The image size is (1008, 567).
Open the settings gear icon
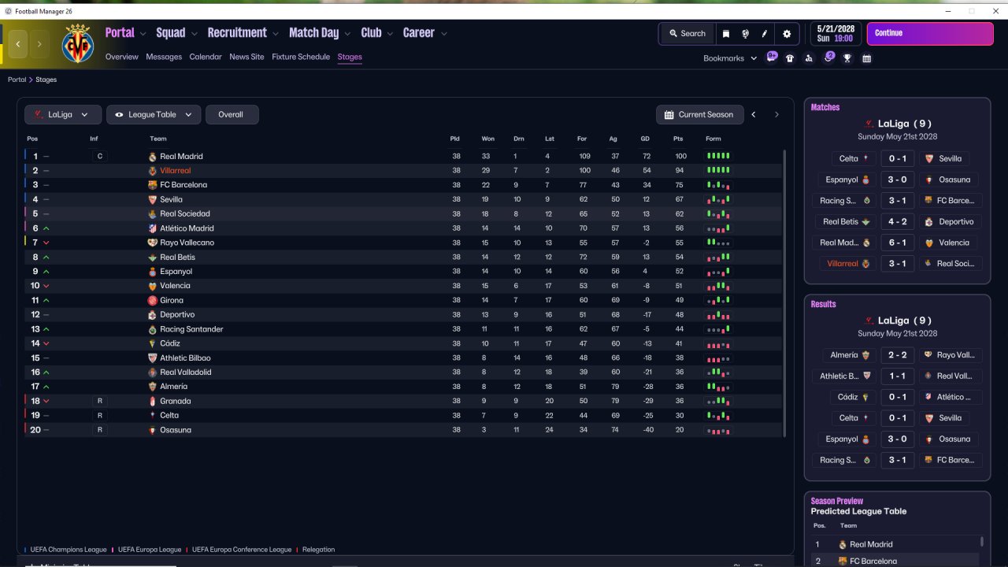point(787,34)
